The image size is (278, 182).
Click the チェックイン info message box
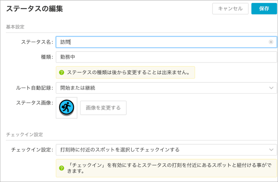coord(166,168)
